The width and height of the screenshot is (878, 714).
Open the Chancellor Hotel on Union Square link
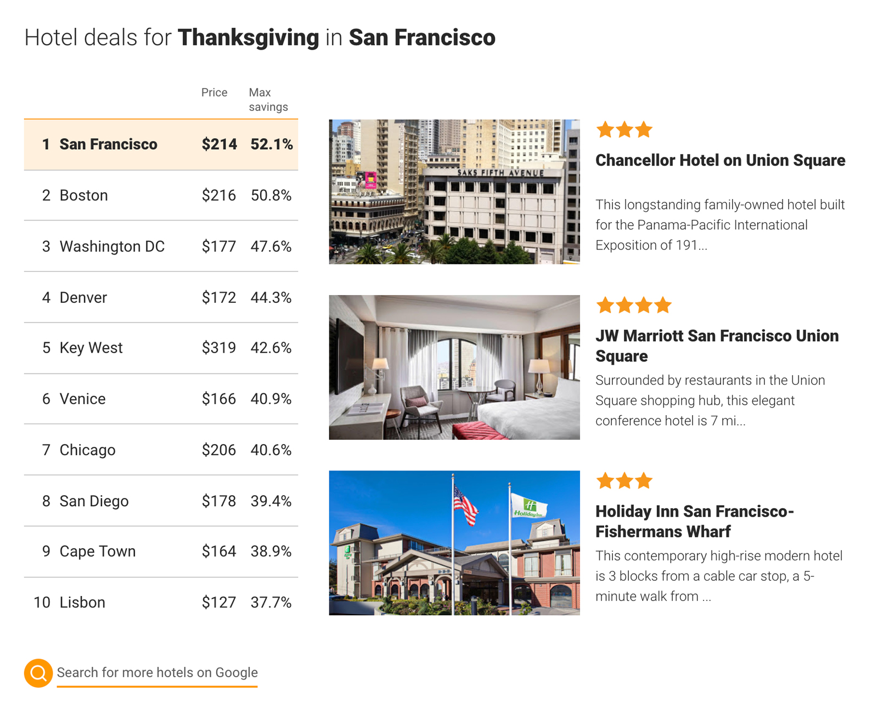(720, 160)
